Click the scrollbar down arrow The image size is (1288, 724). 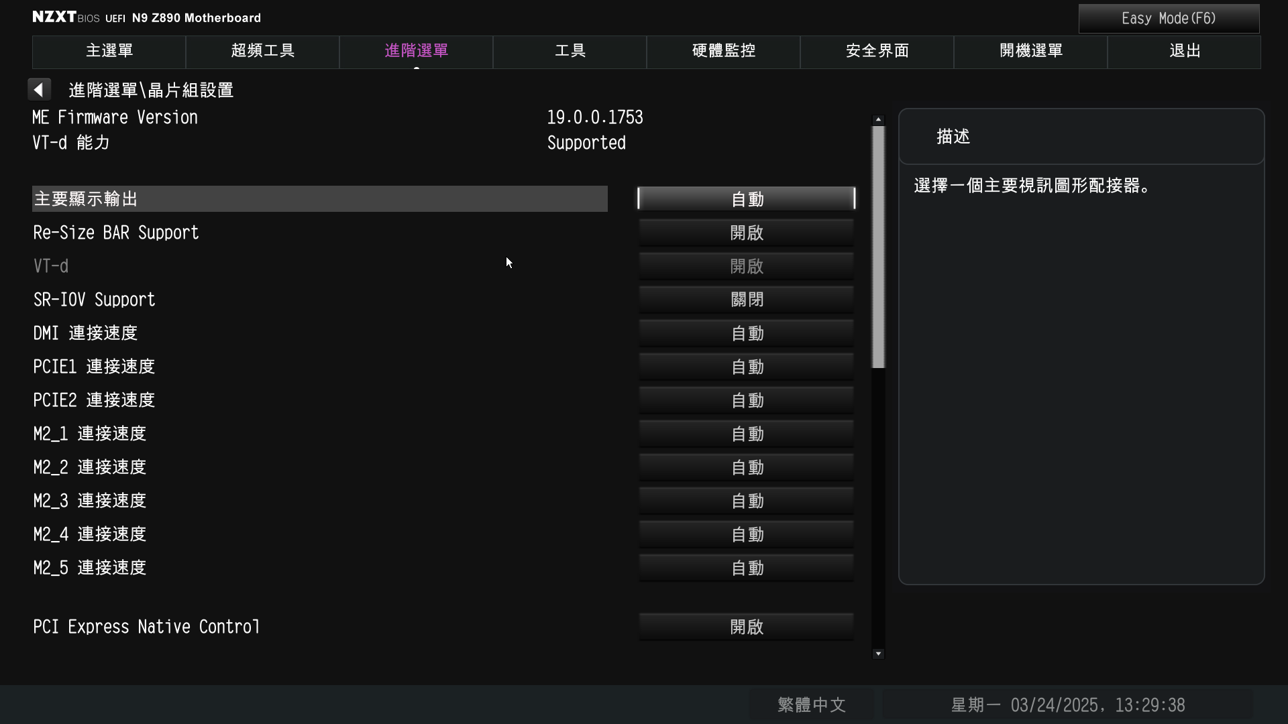pos(878,654)
